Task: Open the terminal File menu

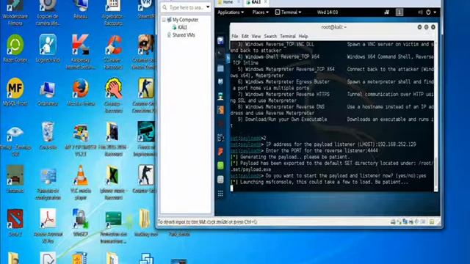Action: point(235,36)
